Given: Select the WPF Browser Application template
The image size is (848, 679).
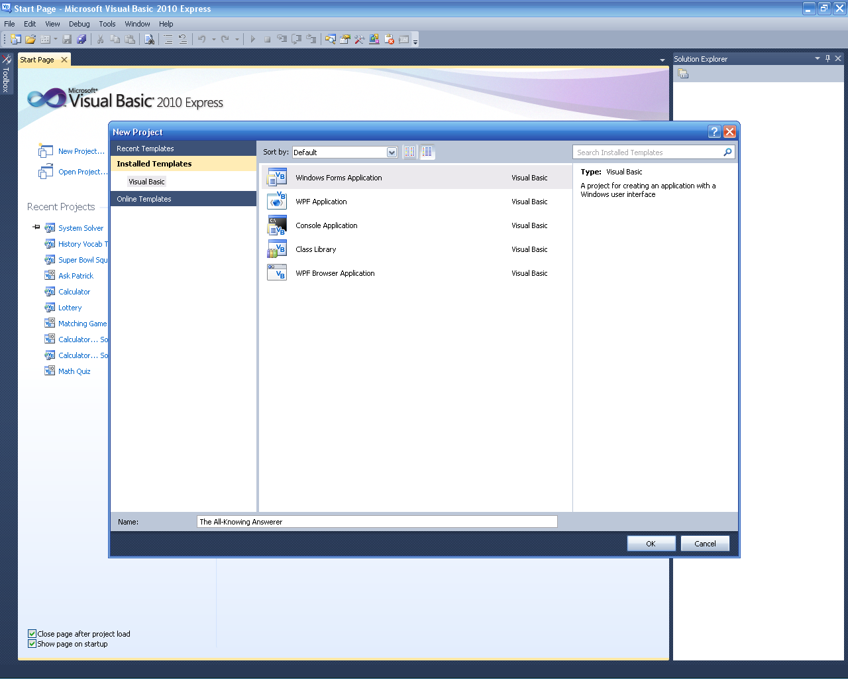Looking at the screenshot, I should (x=417, y=273).
